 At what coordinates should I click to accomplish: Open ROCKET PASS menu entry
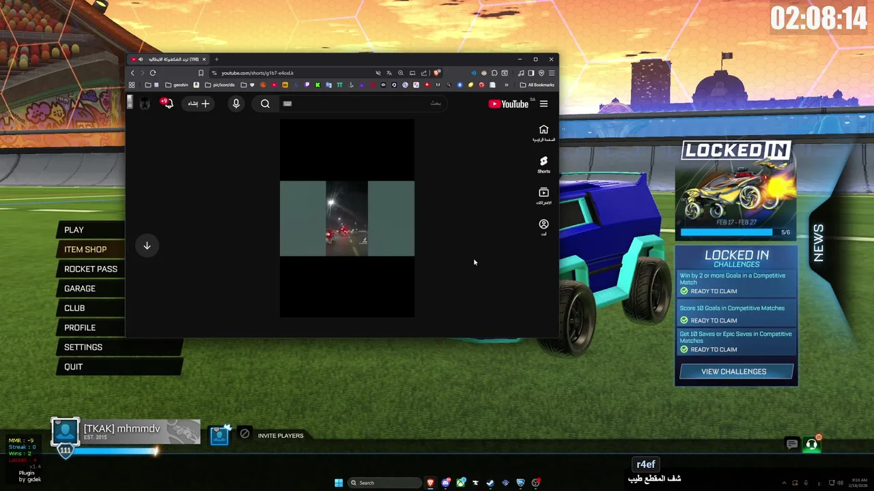[91, 269]
